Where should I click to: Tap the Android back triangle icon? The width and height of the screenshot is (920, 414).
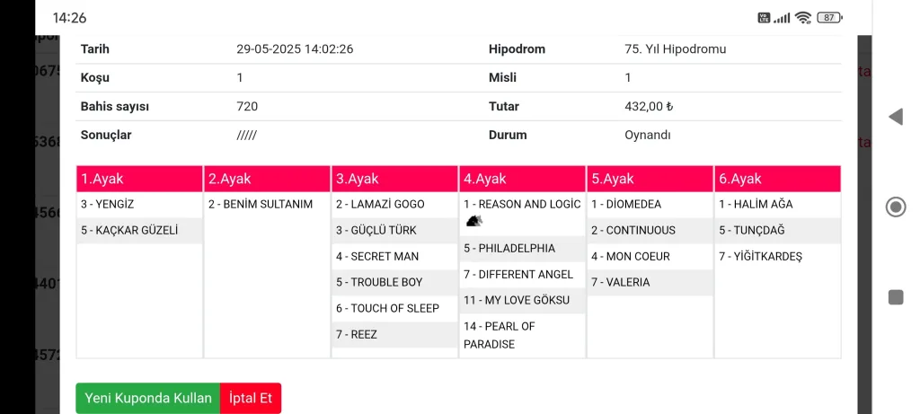(895, 117)
